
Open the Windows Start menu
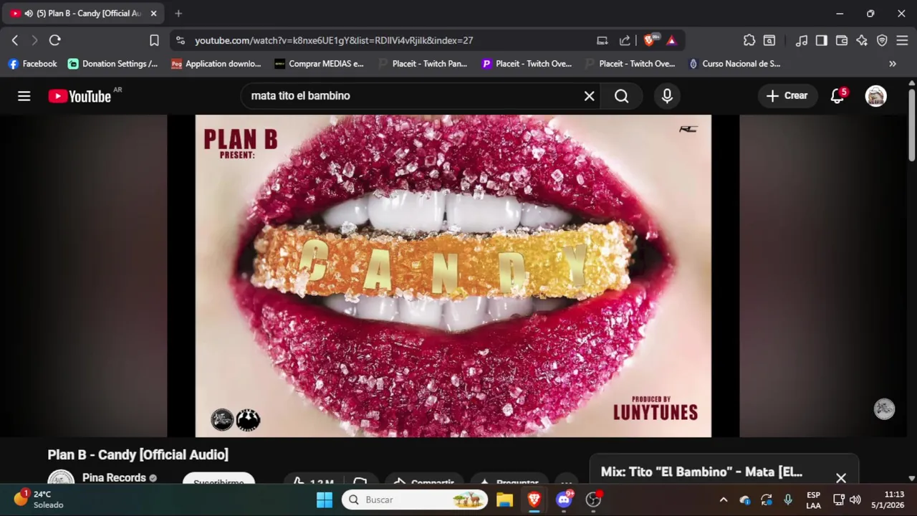point(325,500)
